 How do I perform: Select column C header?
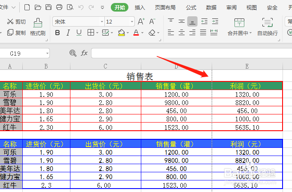(106, 66)
